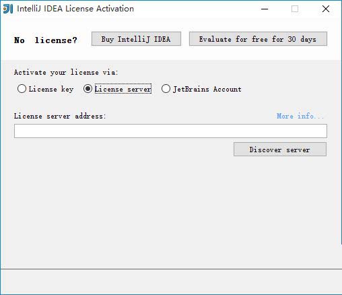Click the Activate your license via label

pyautogui.click(x=66, y=72)
